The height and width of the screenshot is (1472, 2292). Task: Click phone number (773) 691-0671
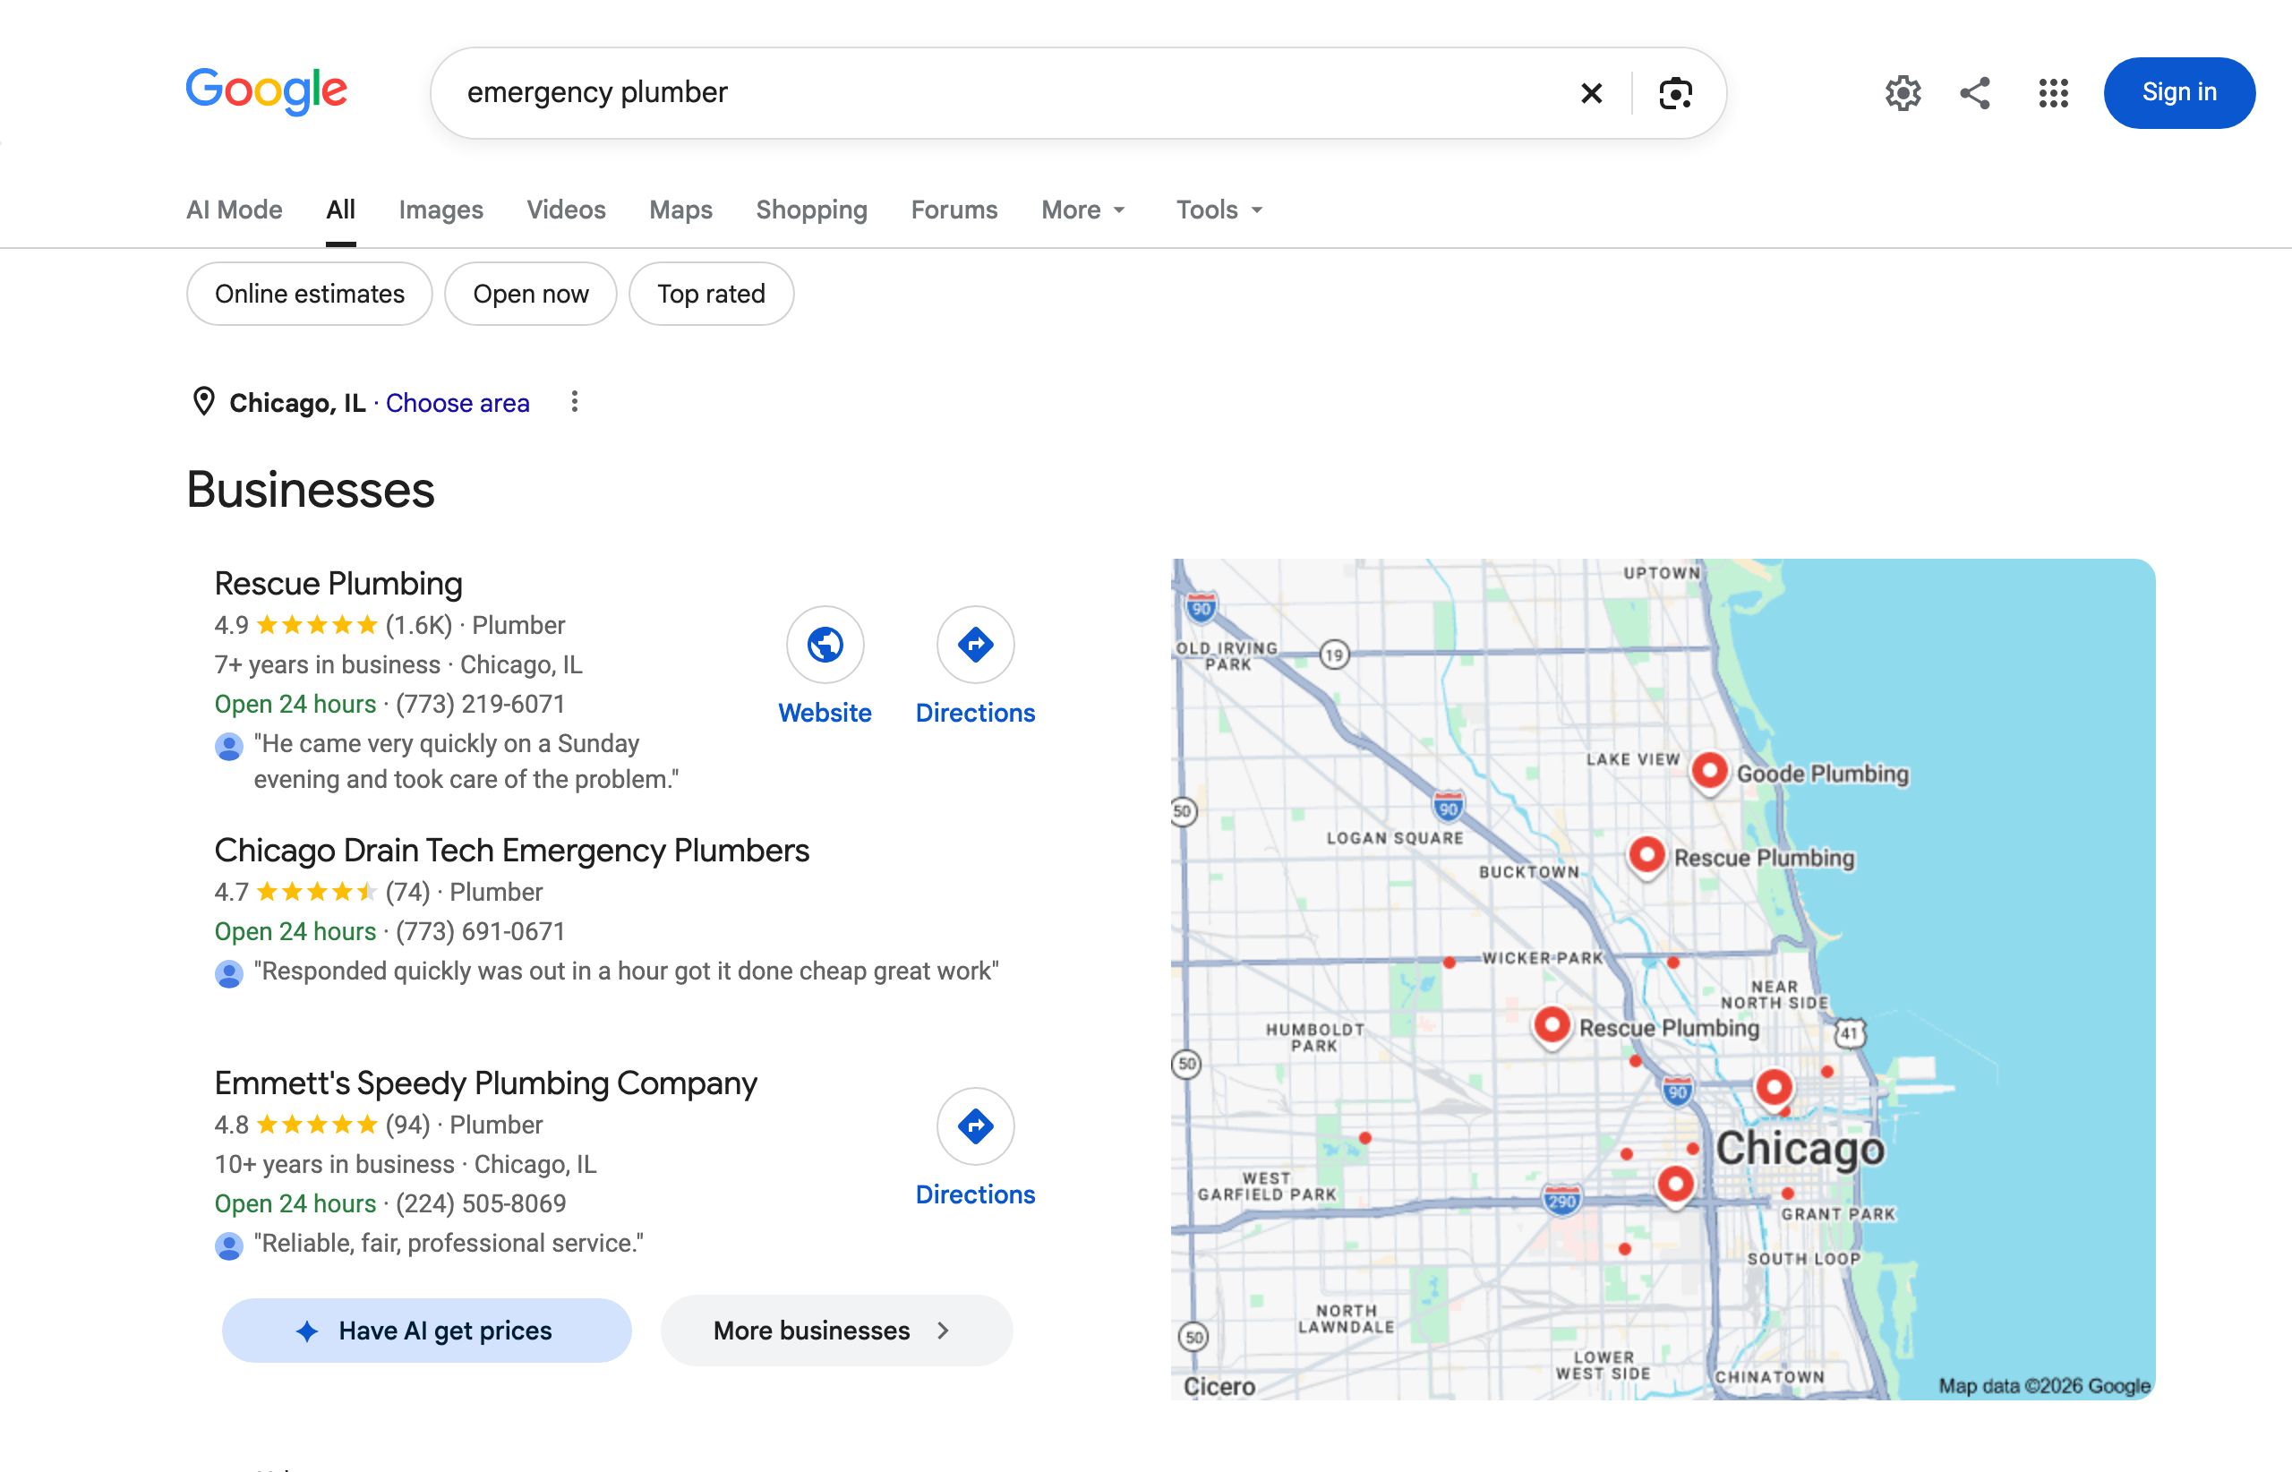point(481,931)
